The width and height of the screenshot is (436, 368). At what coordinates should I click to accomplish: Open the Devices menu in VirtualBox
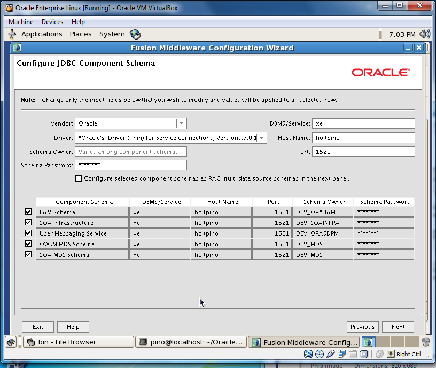coord(52,22)
